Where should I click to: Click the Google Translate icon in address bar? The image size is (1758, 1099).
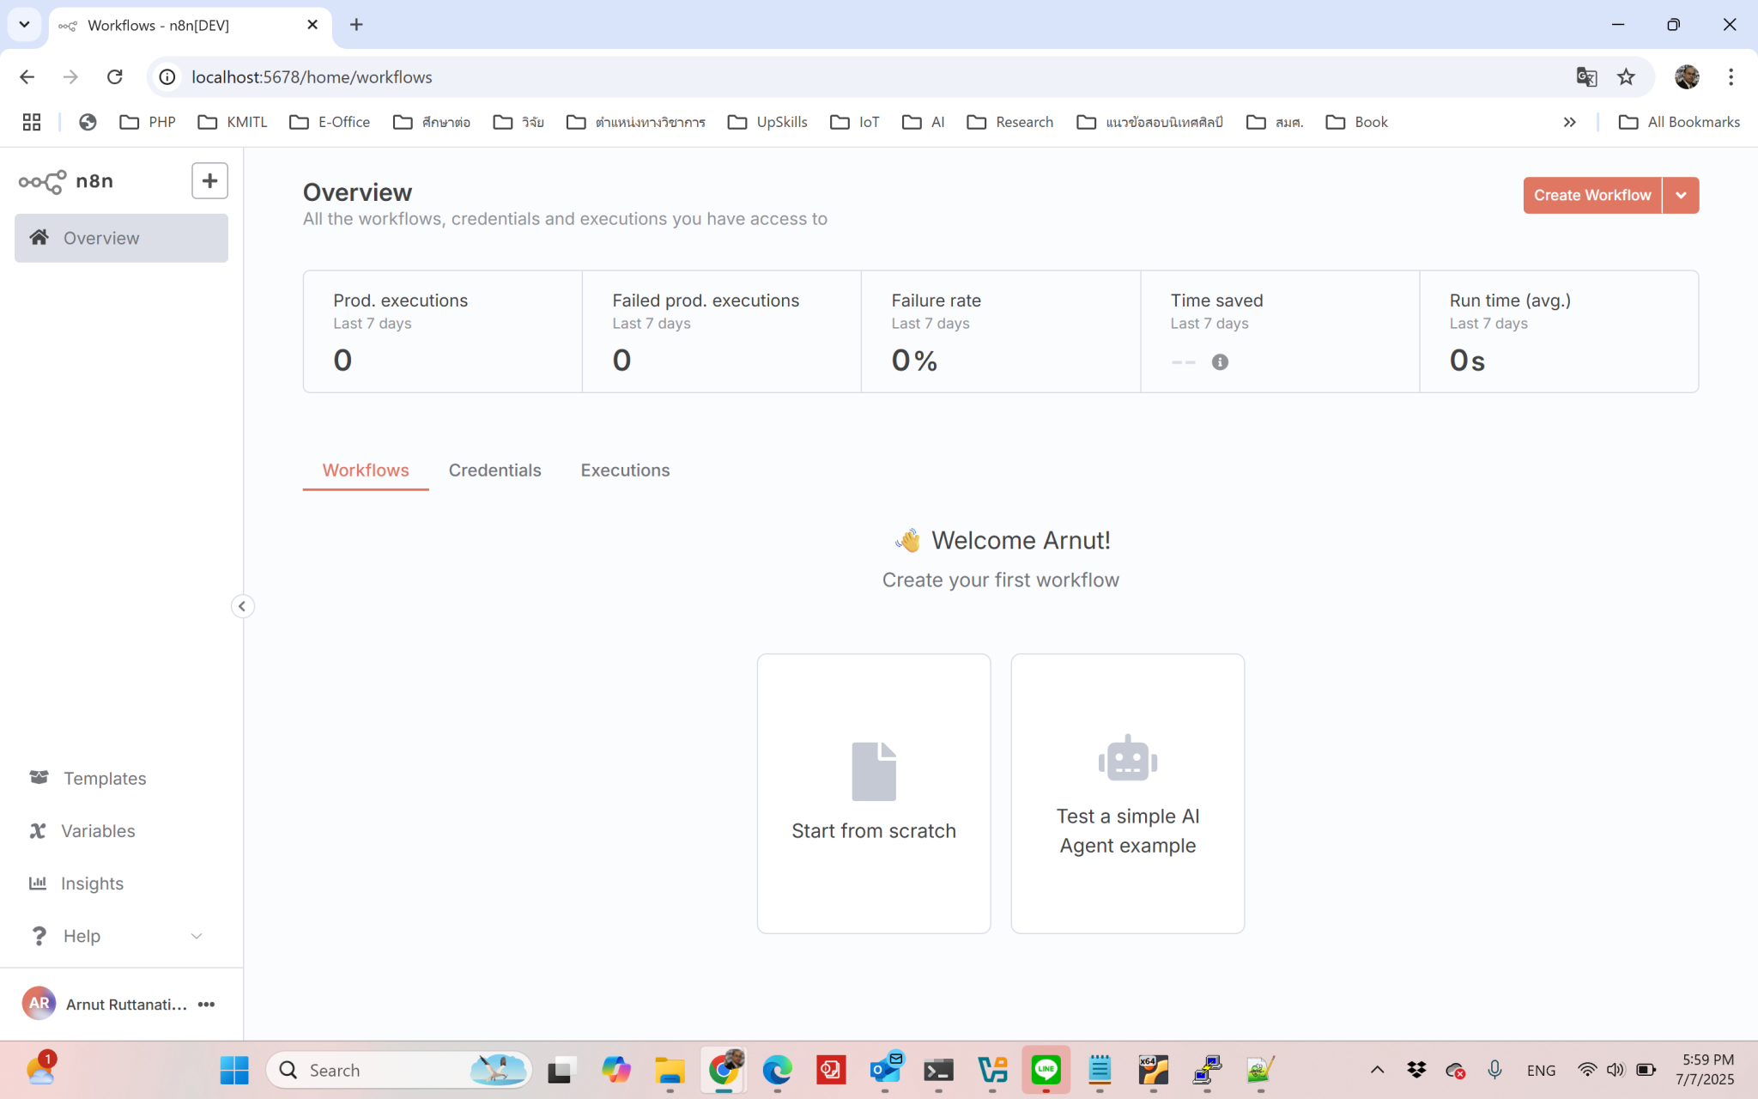pos(1586,76)
